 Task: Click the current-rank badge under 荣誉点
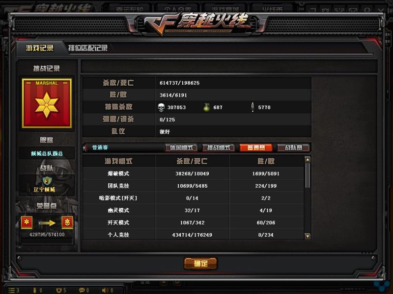pos(27,222)
